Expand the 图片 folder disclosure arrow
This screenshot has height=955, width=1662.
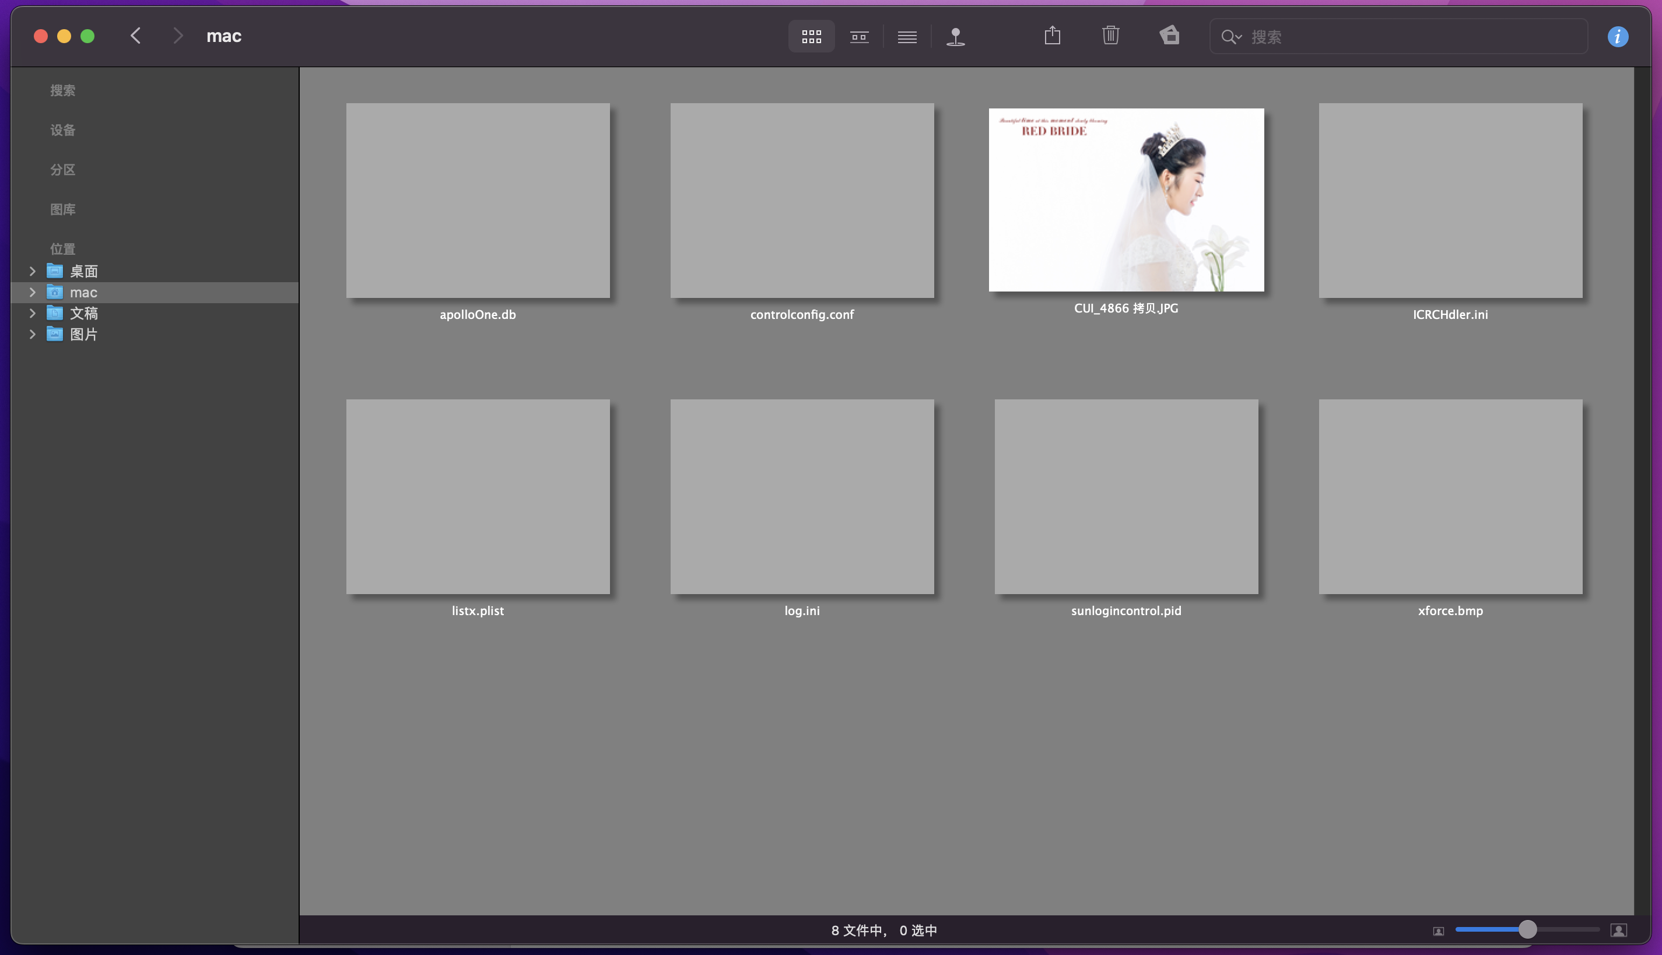coord(32,334)
